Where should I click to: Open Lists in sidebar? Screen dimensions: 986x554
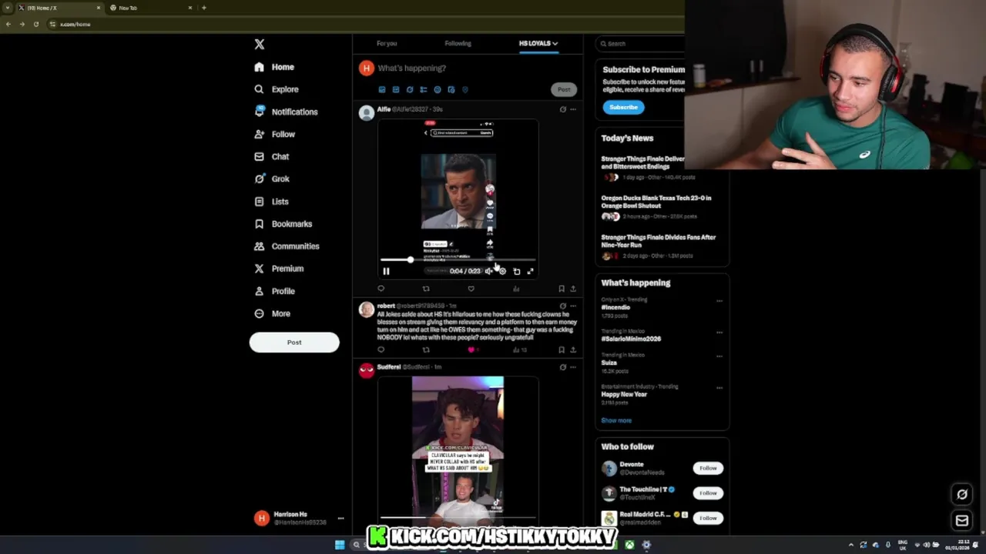click(x=270, y=202)
